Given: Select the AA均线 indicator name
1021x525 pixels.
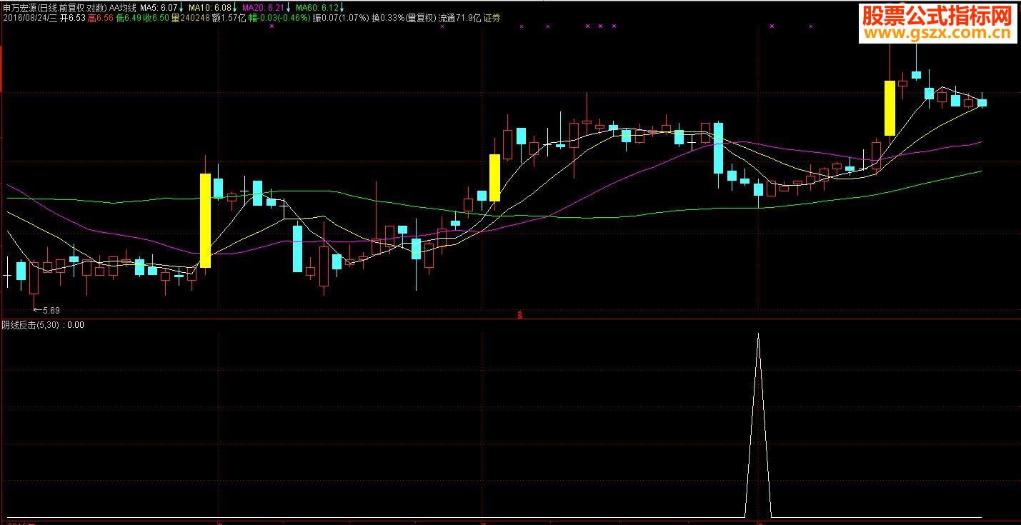Looking at the screenshot, I should [x=123, y=7].
